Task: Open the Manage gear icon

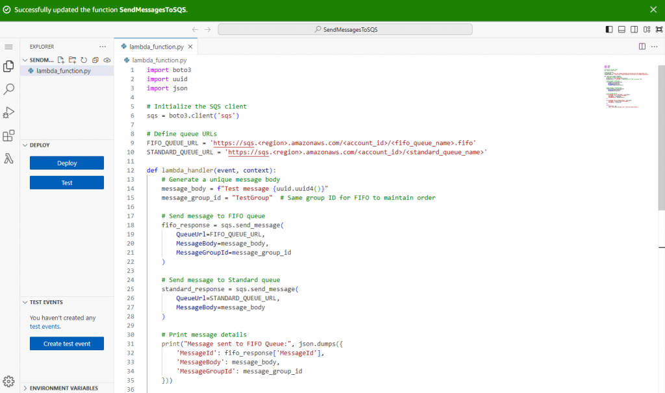Action: 8,381
